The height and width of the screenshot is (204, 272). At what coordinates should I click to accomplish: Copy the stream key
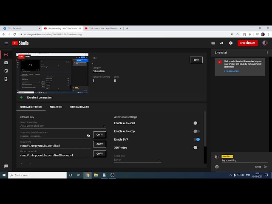pyautogui.click(x=99, y=135)
